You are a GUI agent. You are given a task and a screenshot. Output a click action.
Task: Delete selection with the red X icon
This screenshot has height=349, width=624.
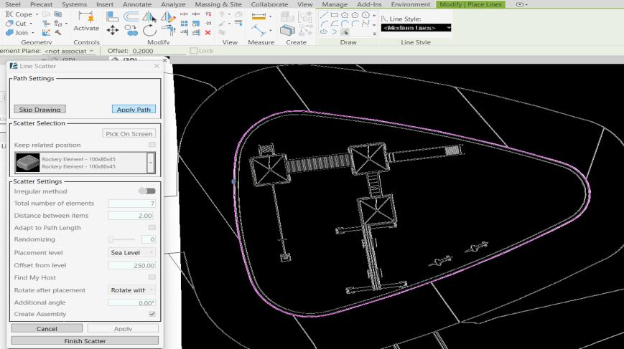208,32
